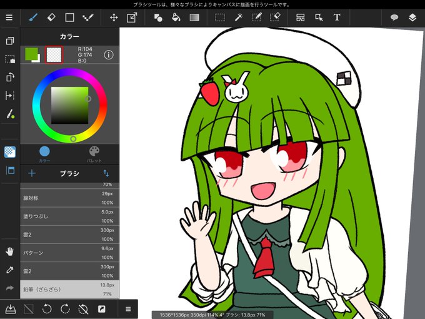This screenshot has width=425, height=319.
Task: Switch to the カラー tab
Action: [44, 154]
